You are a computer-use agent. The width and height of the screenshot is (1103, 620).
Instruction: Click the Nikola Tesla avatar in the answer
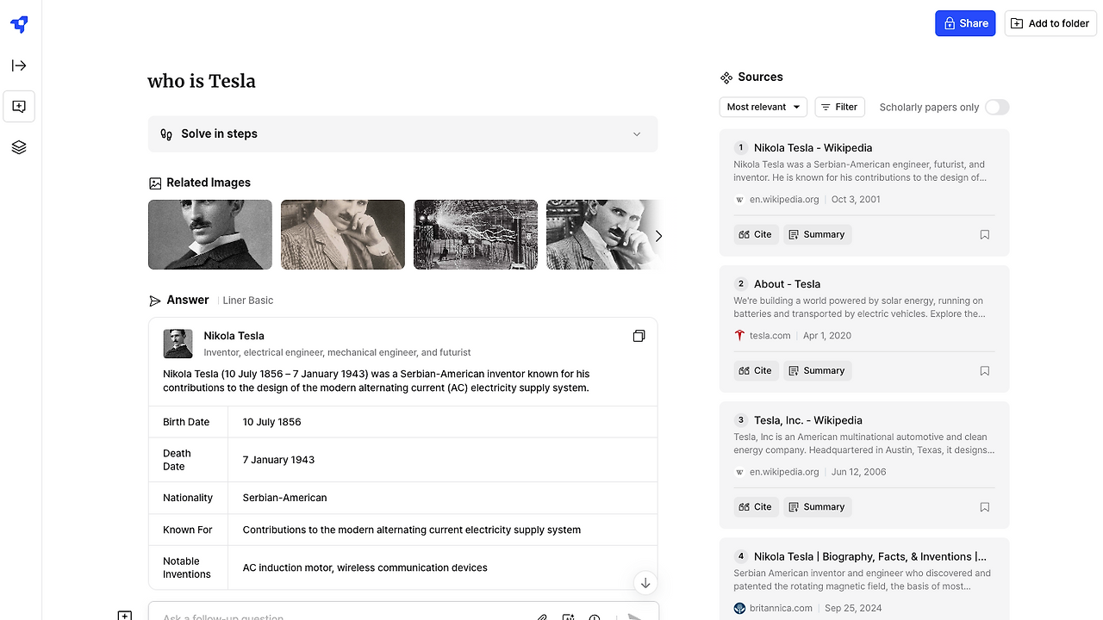[178, 344]
